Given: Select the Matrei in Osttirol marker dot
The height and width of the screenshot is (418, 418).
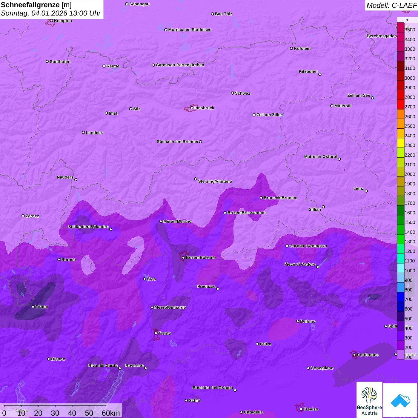Looking at the screenshot, I should point(339,159).
